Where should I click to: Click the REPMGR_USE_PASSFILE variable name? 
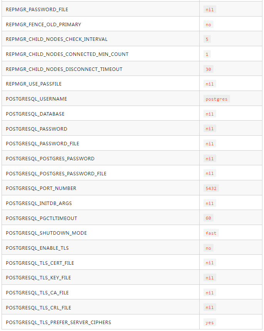(x=34, y=84)
